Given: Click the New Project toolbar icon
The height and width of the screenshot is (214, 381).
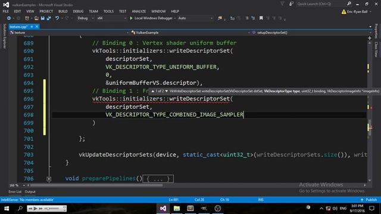Looking at the screenshot, I should pyautogui.click(x=27, y=18).
